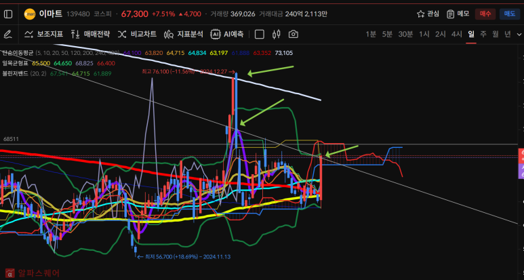Click the square layout icon
The image size is (524, 280).
click(x=260, y=35)
